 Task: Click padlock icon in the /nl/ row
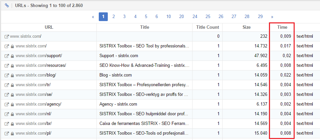click(x=12, y=114)
